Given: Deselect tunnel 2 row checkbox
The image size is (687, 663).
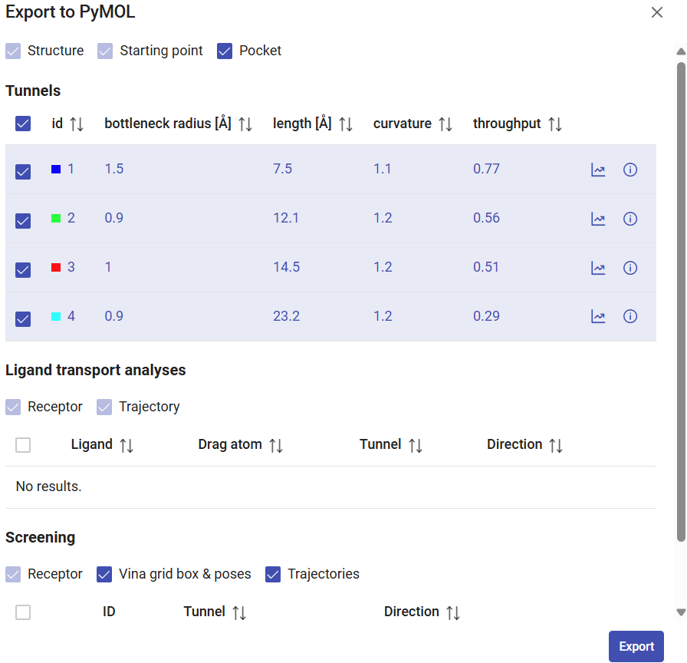Looking at the screenshot, I should coord(23,221).
